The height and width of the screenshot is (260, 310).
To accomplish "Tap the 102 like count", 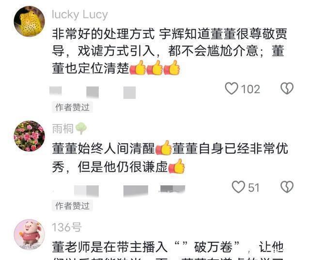I will click(250, 89).
